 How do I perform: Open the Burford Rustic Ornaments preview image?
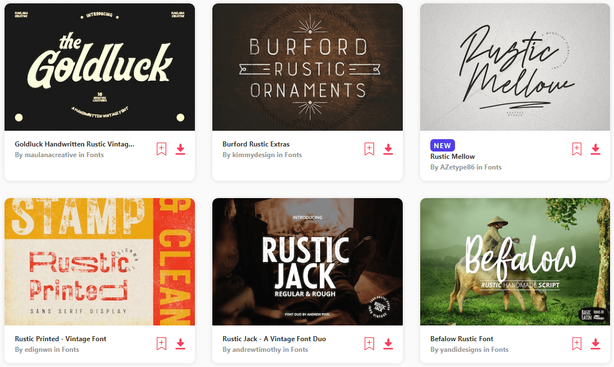point(307,67)
